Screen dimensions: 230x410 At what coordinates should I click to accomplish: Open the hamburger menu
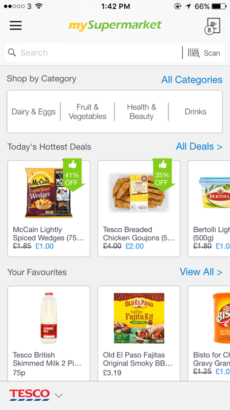coord(16,25)
